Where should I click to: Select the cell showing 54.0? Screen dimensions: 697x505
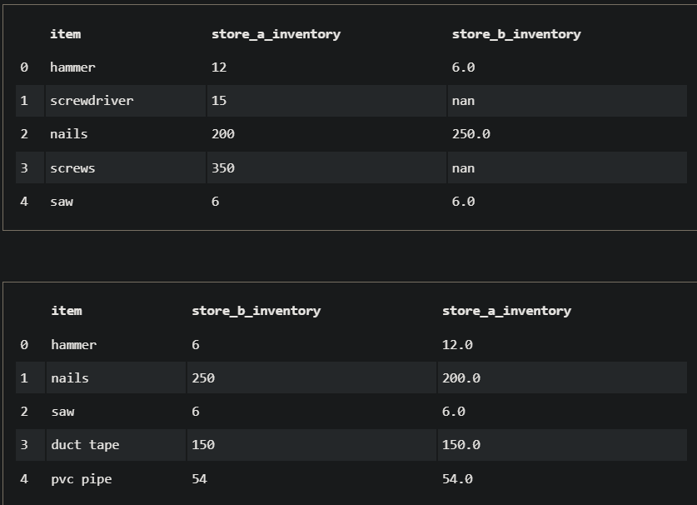[x=457, y=479]
